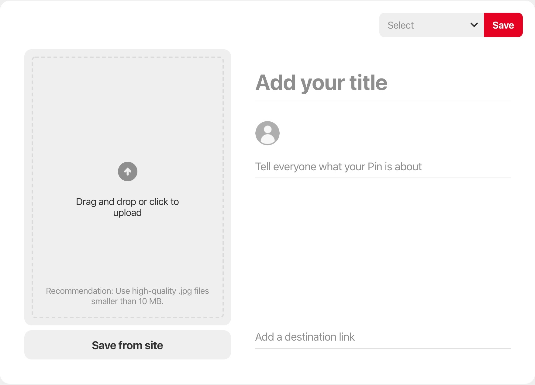This screenshot has width=535, height=385.
Task: Expand the board chevron arrow
Action: tap(474, 25)
